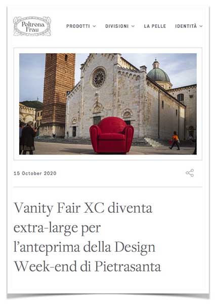Click the red Vanity Fair armchair in photo
Screen dimensions: 215x304
[112, 135]
